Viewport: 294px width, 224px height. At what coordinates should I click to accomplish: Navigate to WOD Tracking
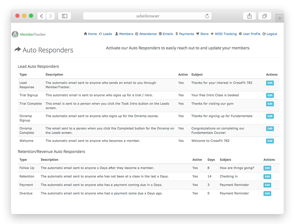click(x=223, y=34)
